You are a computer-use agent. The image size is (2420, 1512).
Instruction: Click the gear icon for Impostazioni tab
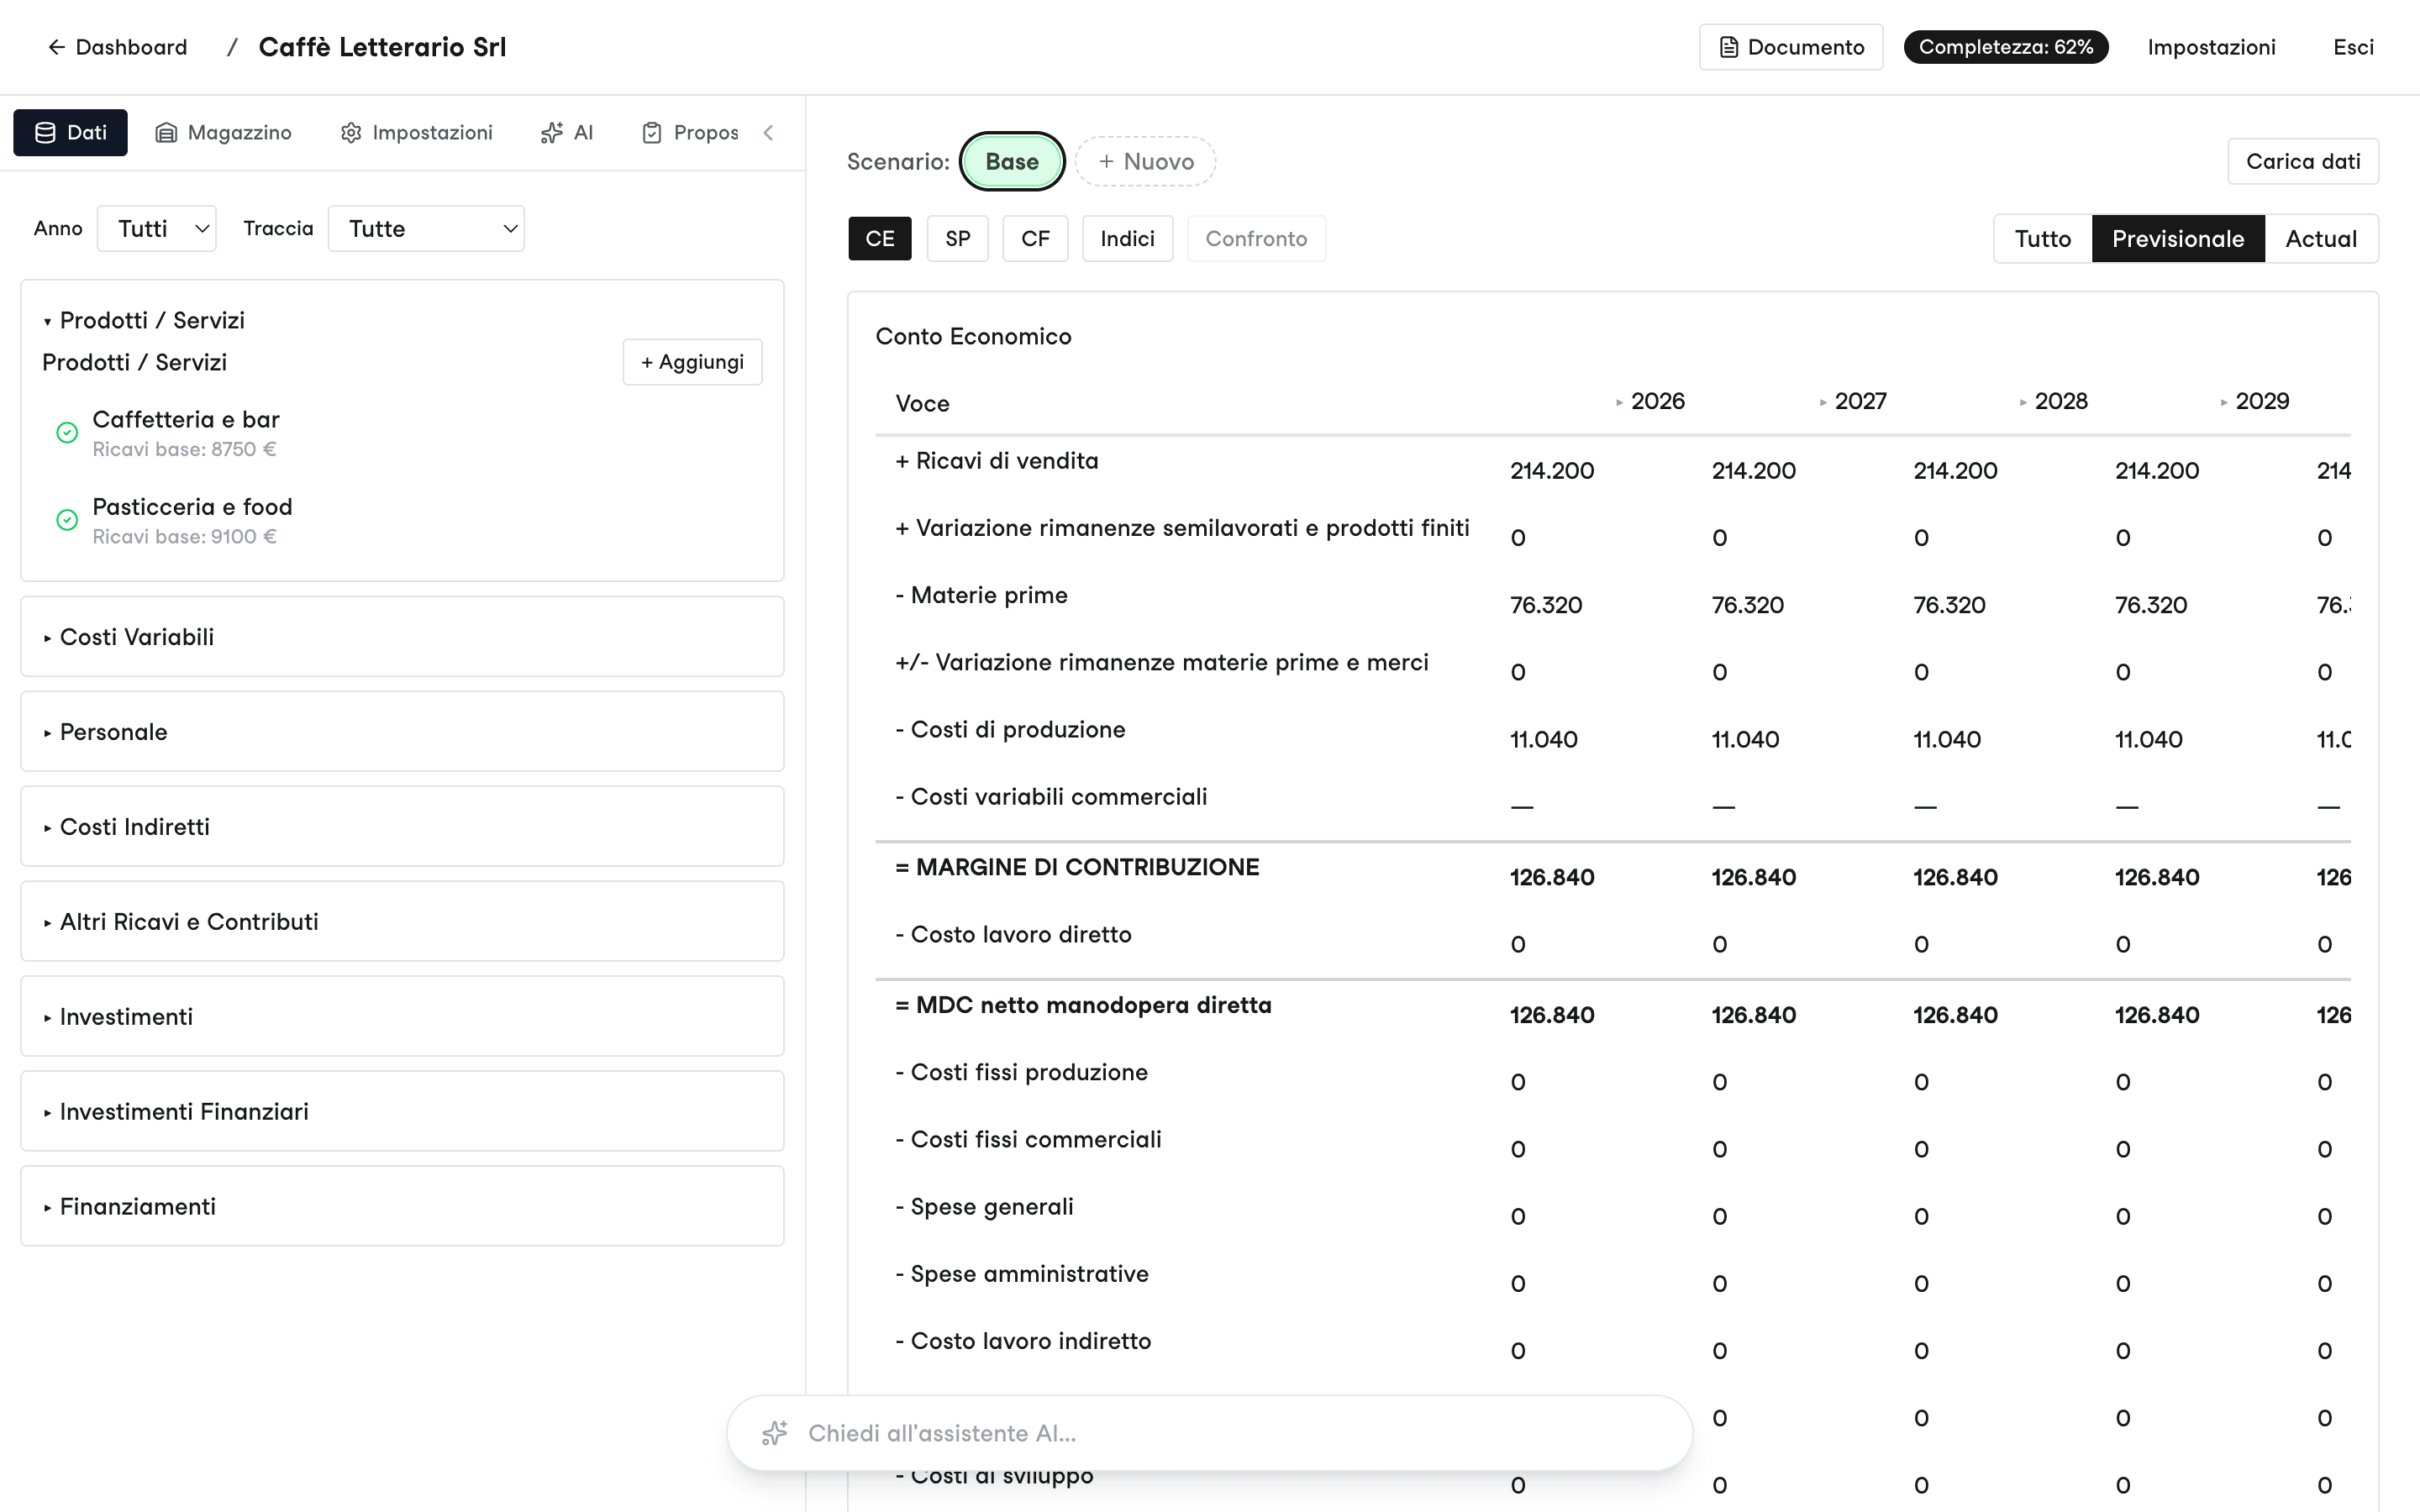click(351, 133)
